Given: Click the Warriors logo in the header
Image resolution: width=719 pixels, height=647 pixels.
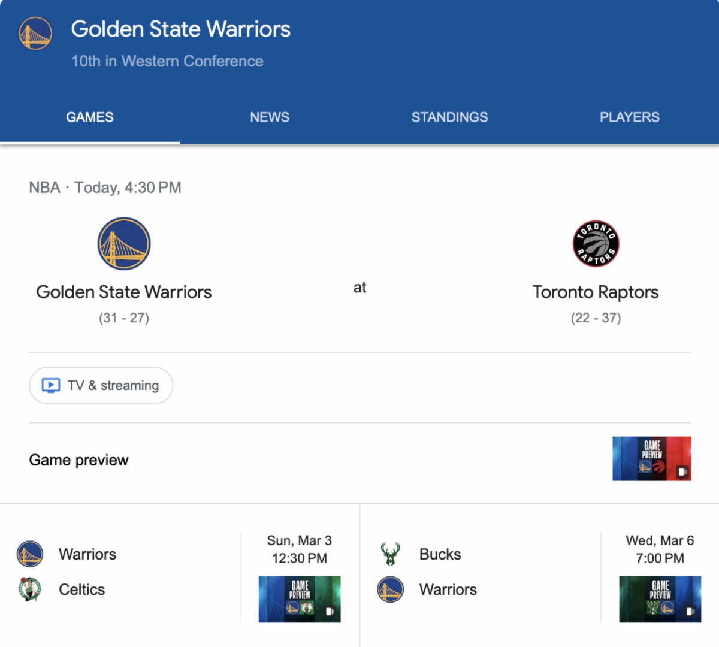Looking at the screenshot, I should [35, 34].
